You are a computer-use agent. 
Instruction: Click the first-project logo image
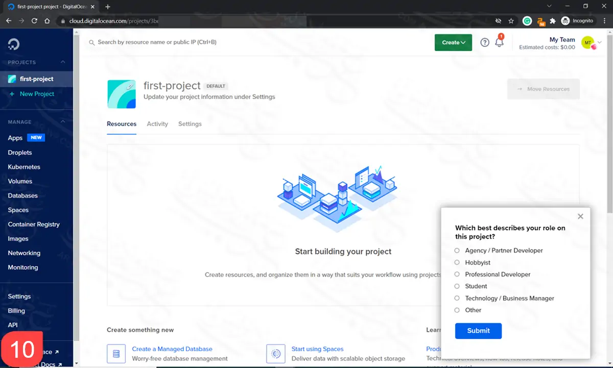click(122, 94)
